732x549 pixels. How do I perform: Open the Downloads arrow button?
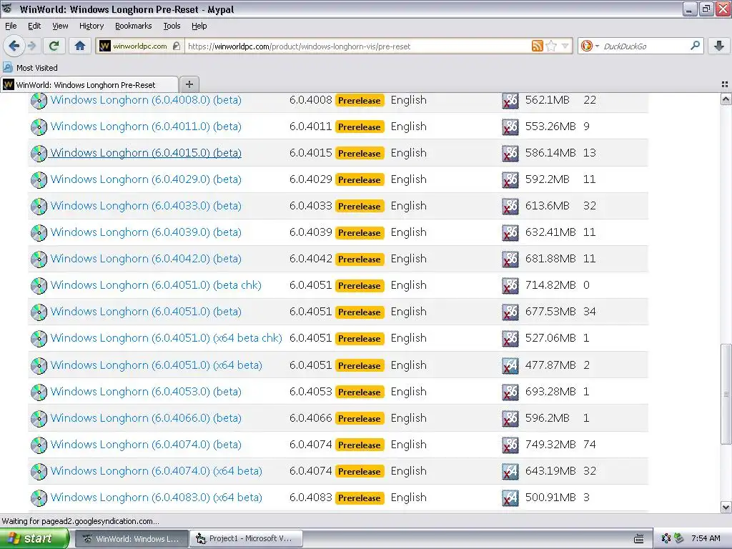click(719, 46)
